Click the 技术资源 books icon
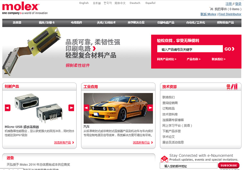244x170 pixels. click(x=232, y=87)
